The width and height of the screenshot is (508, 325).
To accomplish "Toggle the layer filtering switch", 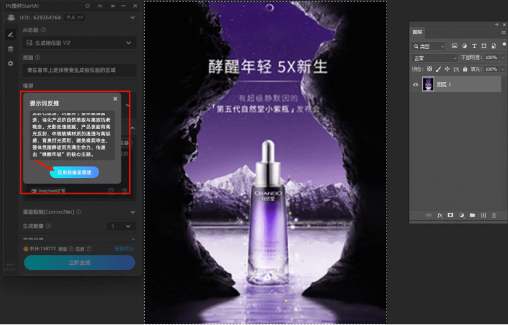I will coord(504,45).
